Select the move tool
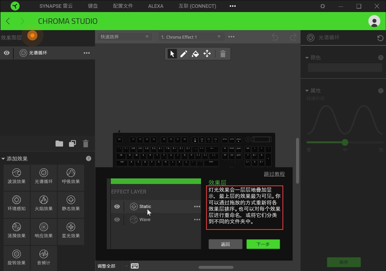The width and height of the screenshot is (386, 271). (207, 54)
